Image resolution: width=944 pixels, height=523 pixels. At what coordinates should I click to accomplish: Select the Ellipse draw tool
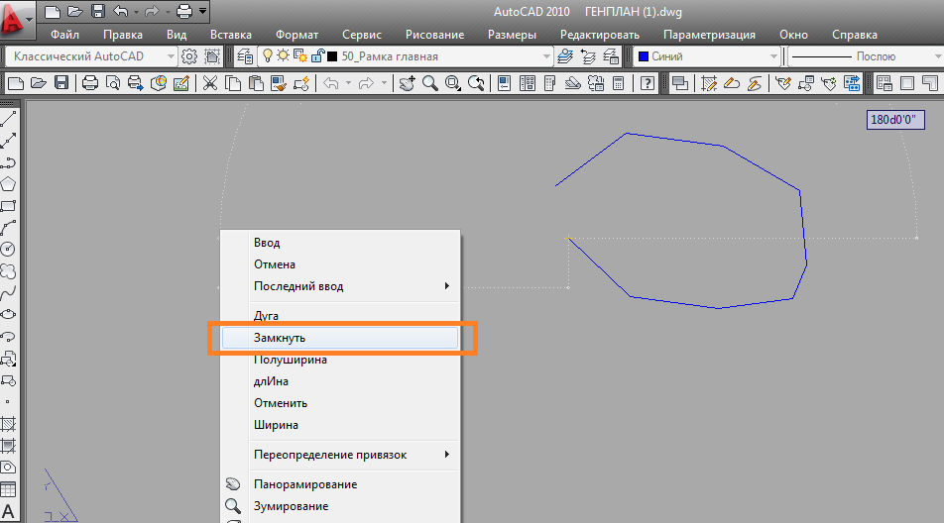pyautogui.click(x=8, y=314)
